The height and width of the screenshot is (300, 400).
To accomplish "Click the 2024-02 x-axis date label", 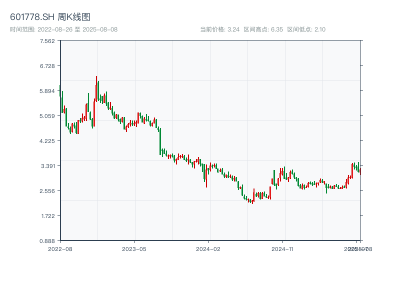I will point(208,248).
